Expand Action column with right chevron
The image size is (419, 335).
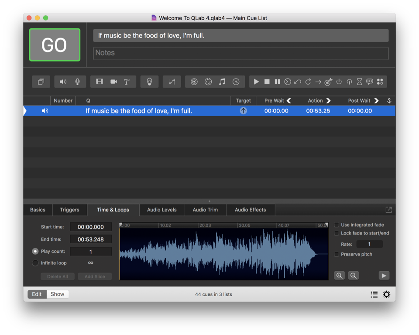pyautogui.click(x=329, y=101)
